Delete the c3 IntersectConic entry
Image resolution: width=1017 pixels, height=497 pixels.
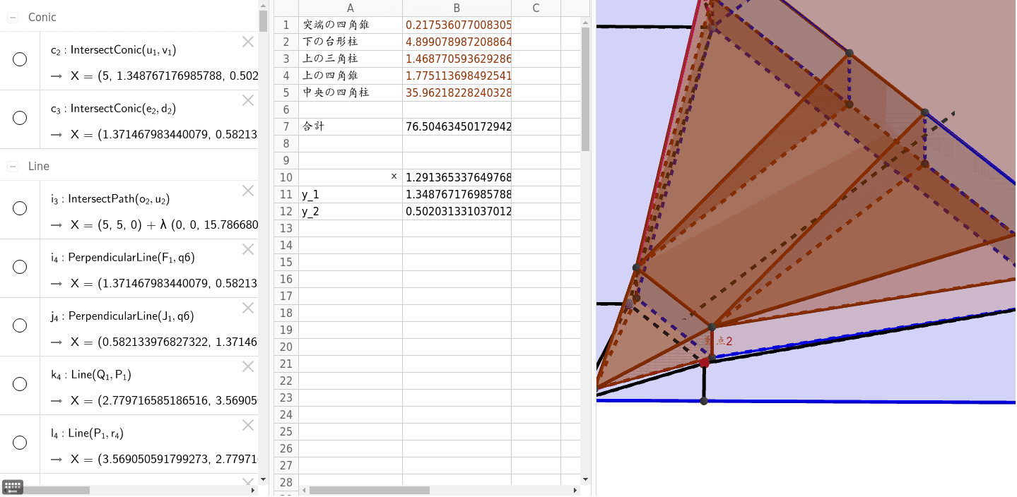(x=248, y=100)
